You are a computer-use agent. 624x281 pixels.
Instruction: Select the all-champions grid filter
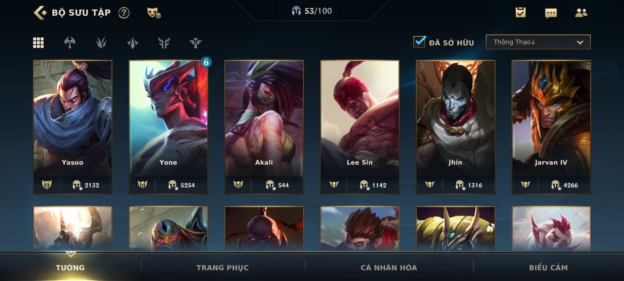tap(38, 43)
